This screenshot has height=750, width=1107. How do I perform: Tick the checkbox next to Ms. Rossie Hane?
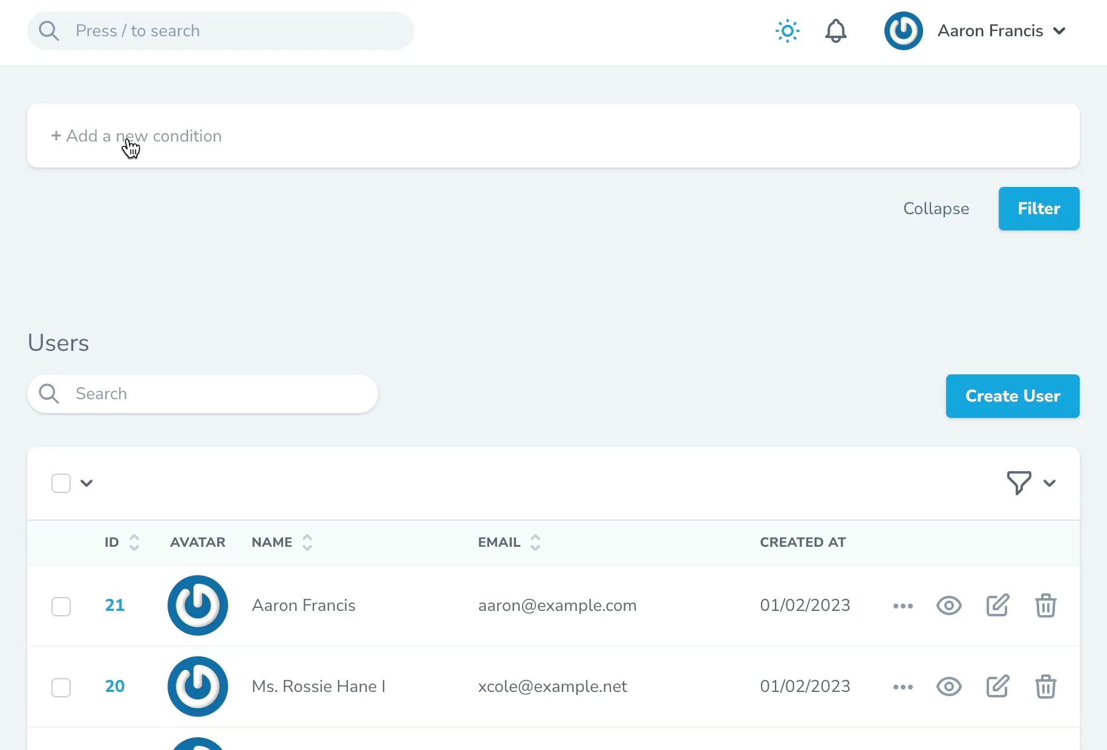coord(61,688)
